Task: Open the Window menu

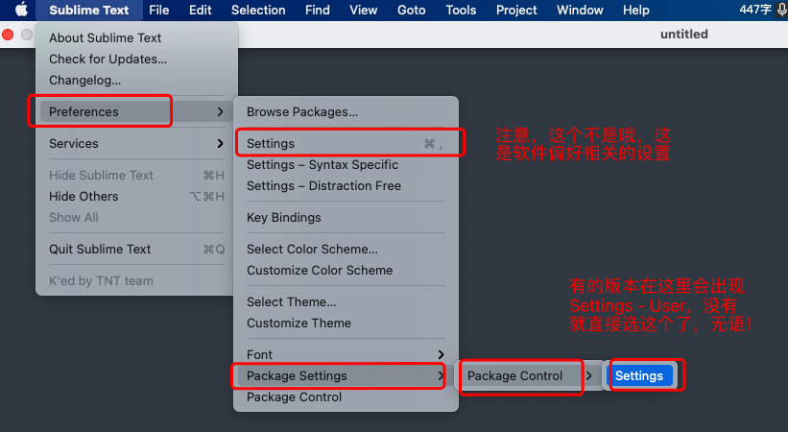Action: click(580, 10)
